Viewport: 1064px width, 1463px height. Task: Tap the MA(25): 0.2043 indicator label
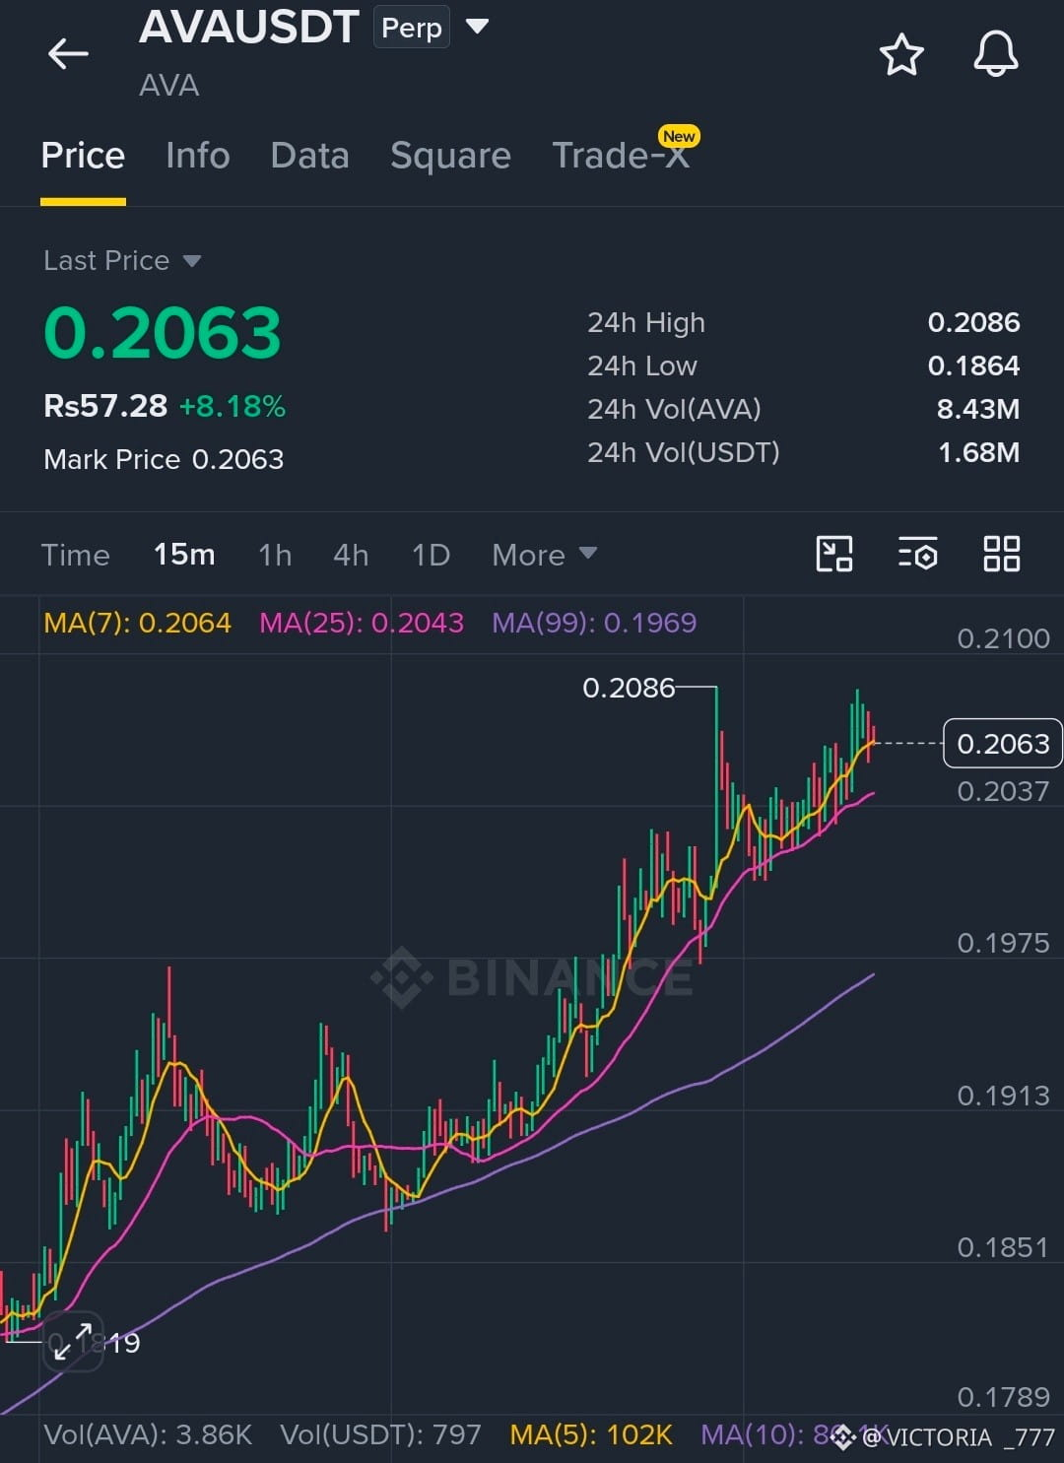click(x=361, y=623)
